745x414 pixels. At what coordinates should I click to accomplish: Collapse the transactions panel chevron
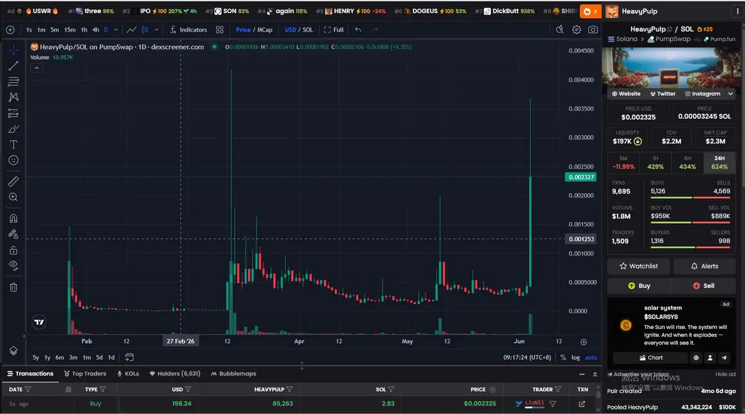[595, 375]
